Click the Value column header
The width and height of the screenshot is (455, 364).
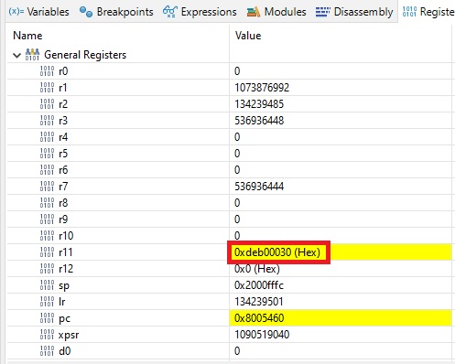pos(248,36)
